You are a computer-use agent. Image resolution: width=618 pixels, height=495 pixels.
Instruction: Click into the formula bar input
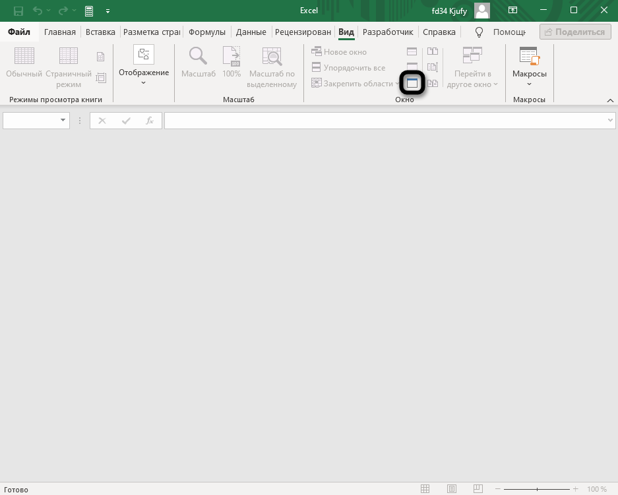pyautogui.click(x=385, y=121)
